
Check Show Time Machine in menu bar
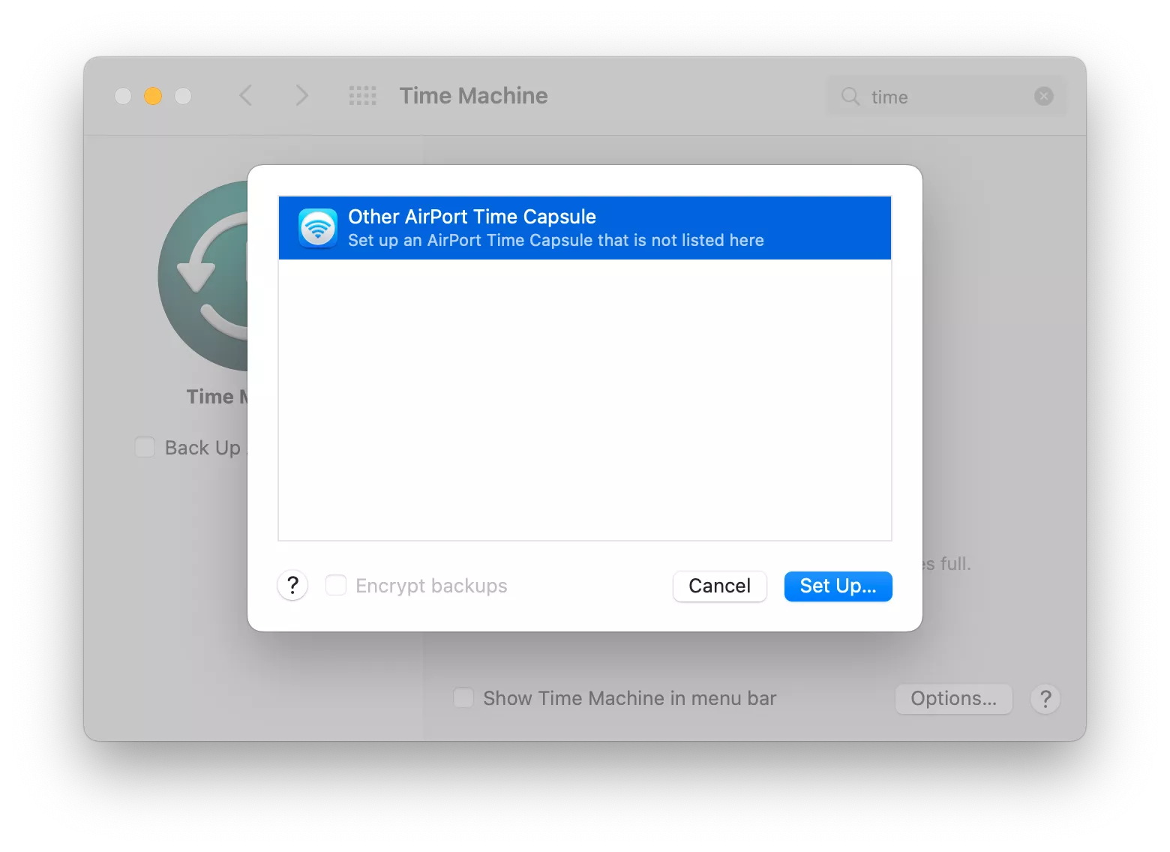click(463, 697)
